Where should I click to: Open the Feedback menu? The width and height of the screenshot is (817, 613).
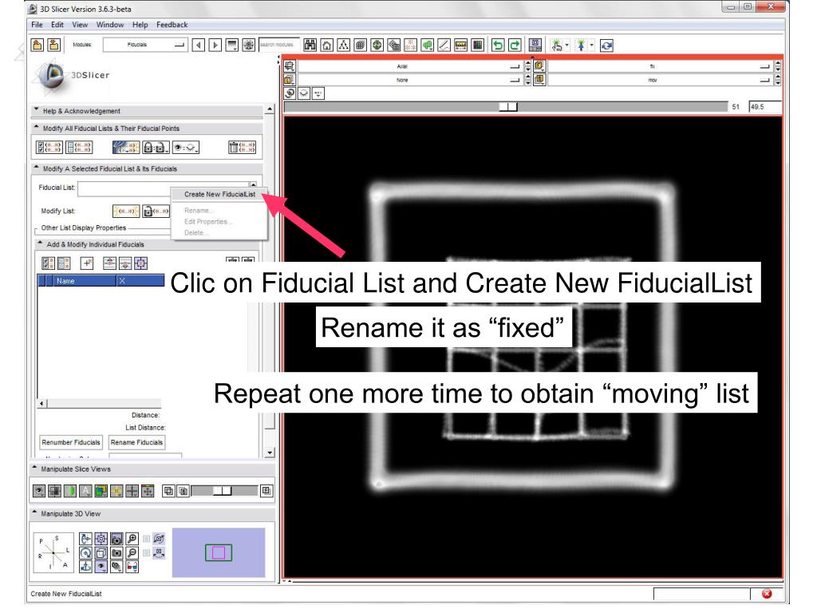pyautogui.click(x=172, y=25)
